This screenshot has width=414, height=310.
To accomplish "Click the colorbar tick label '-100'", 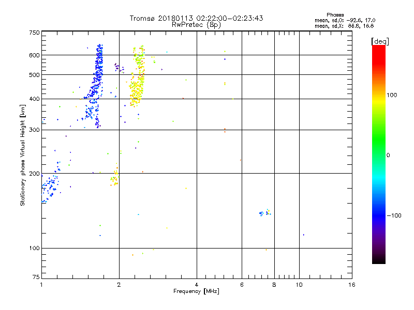I will [x=394, y=215].
